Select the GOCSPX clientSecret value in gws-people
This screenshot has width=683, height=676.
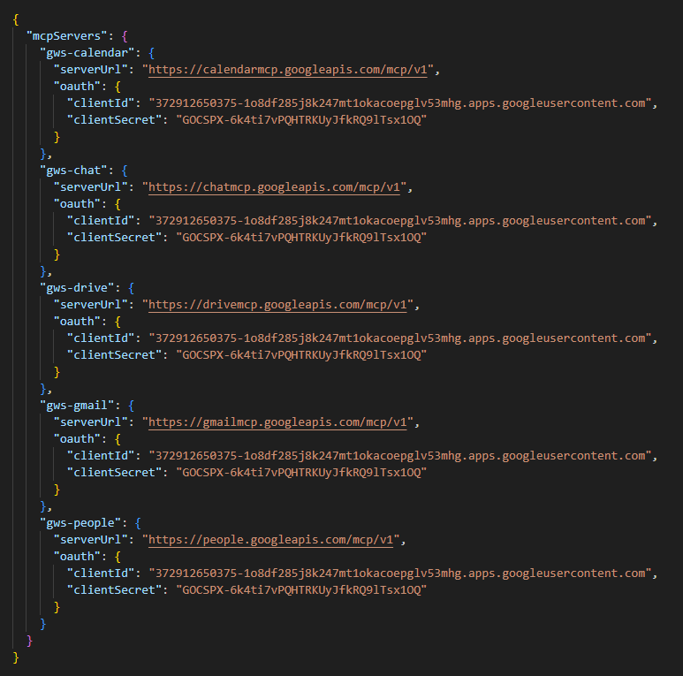(x=301, y=590)
